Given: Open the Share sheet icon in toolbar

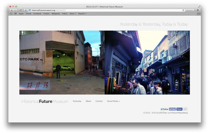Looking at the screenshot, I should pos(20,10).
